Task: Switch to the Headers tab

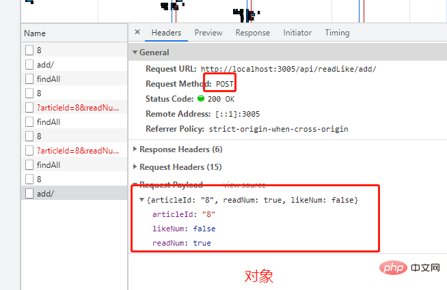Action: pyautogui.click(x=166, y=33)
